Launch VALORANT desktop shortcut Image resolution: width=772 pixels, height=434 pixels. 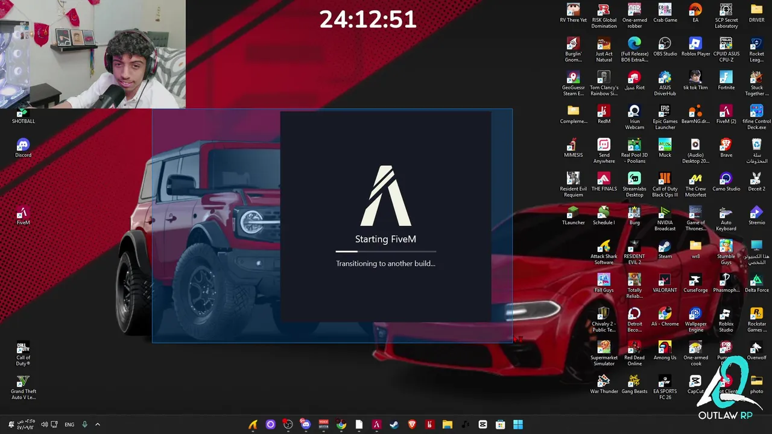click(665, 283)
